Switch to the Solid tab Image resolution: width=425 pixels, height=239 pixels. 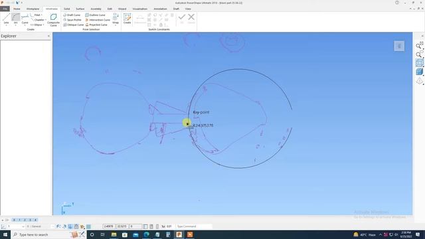click(x=66, y=9)
